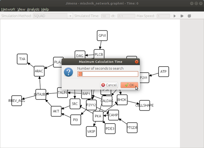The width and height of the screenshot is (204, 148).
Task: Open the Analysis menu
Action: click(33, 10)
